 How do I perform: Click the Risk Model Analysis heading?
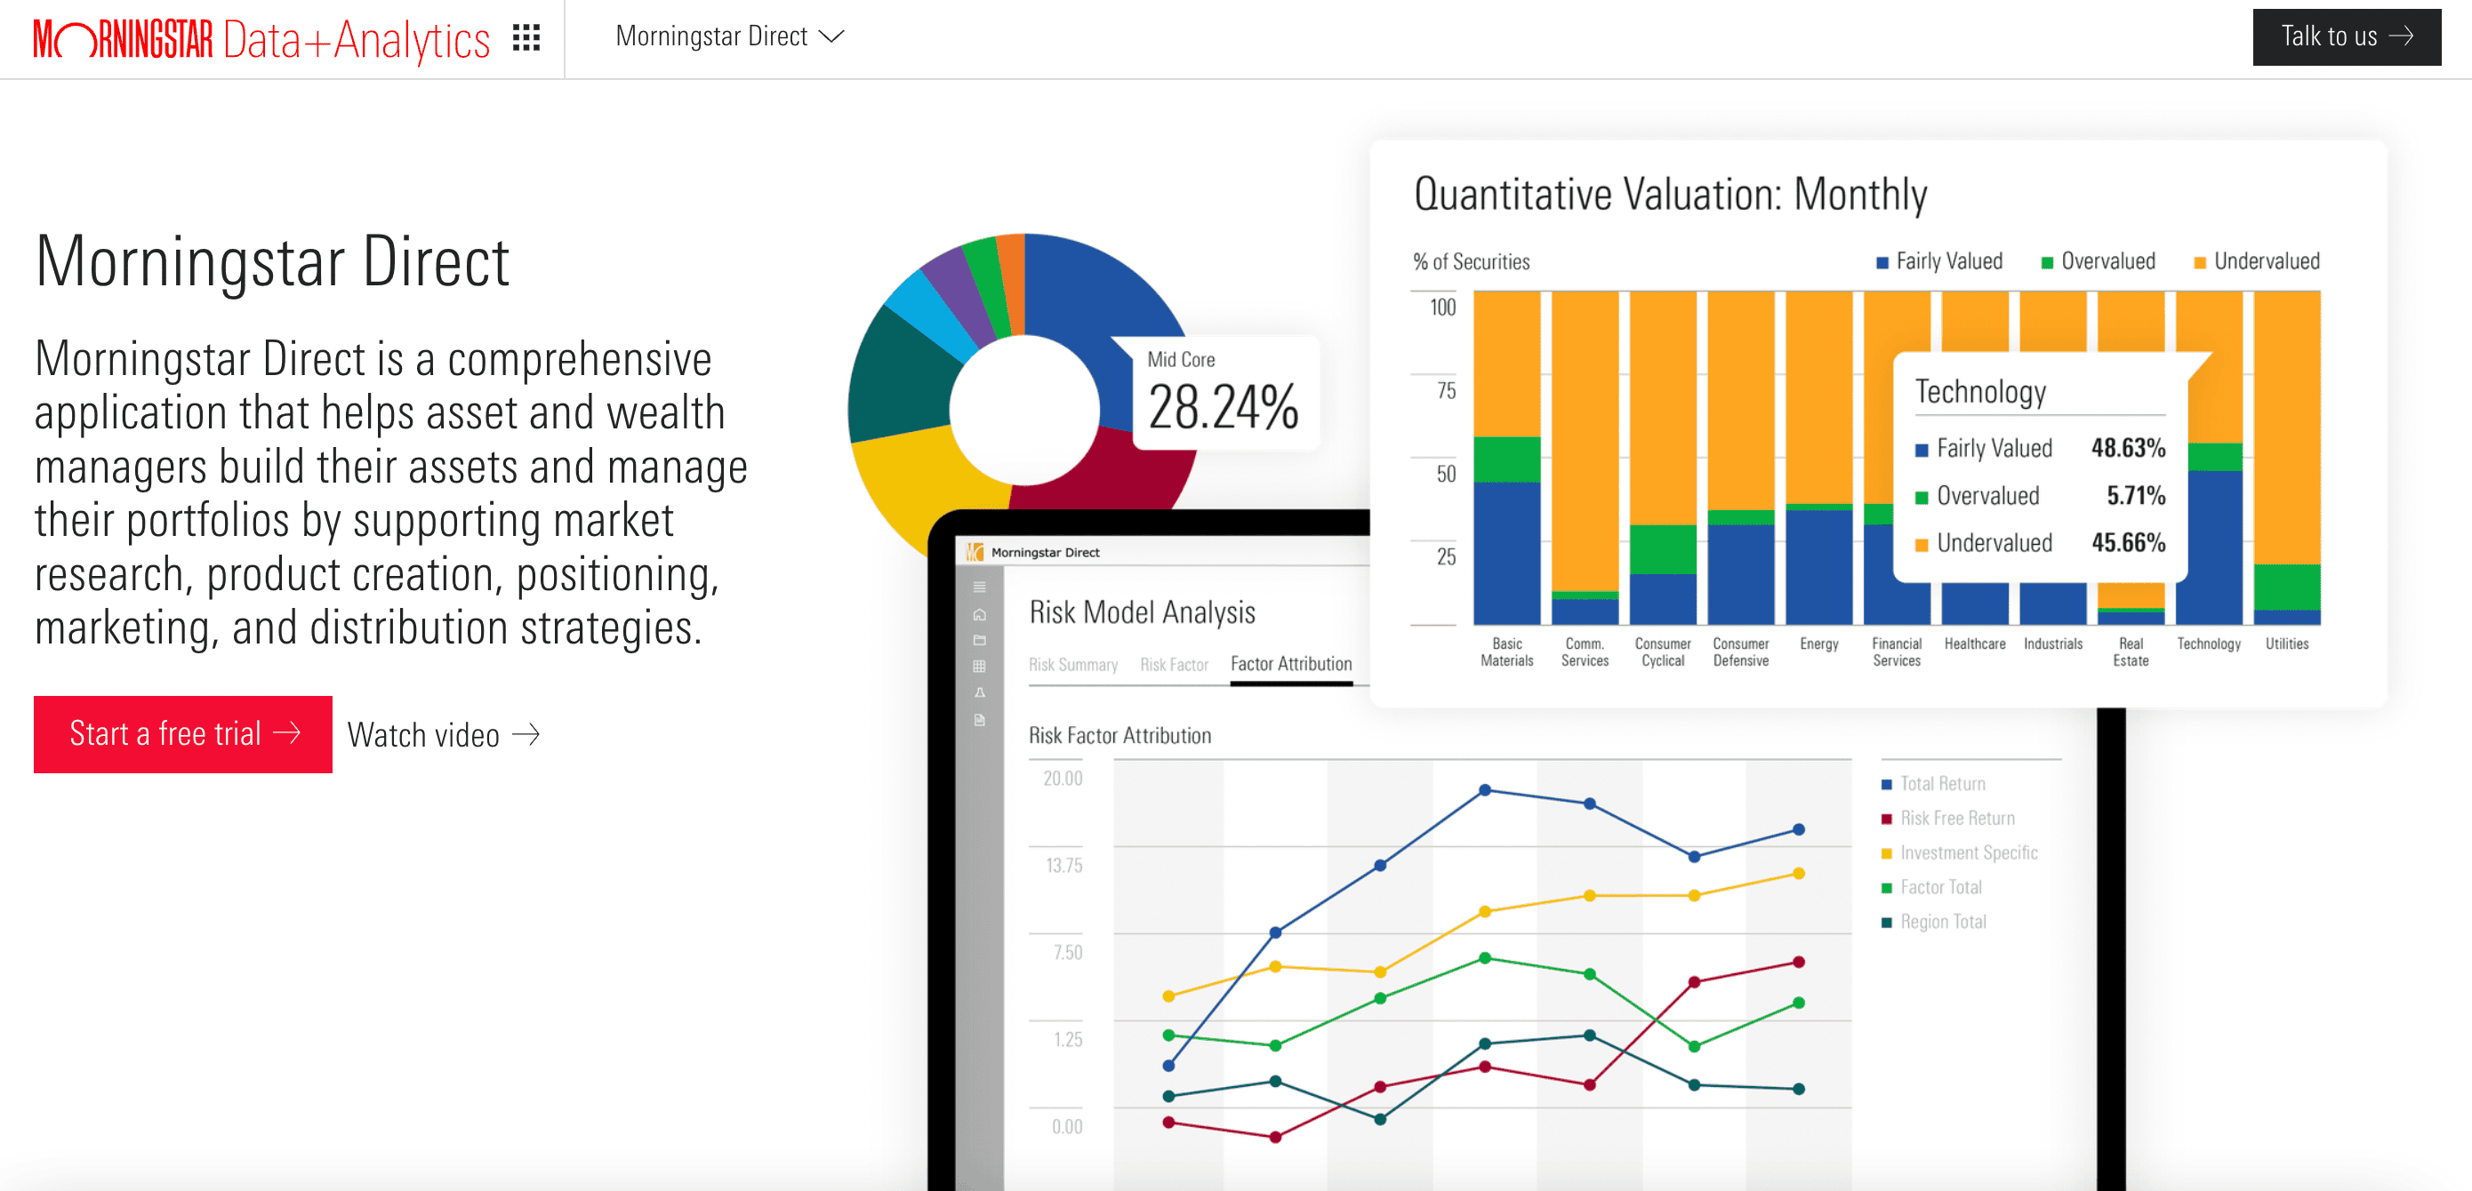click(1142, 611)
